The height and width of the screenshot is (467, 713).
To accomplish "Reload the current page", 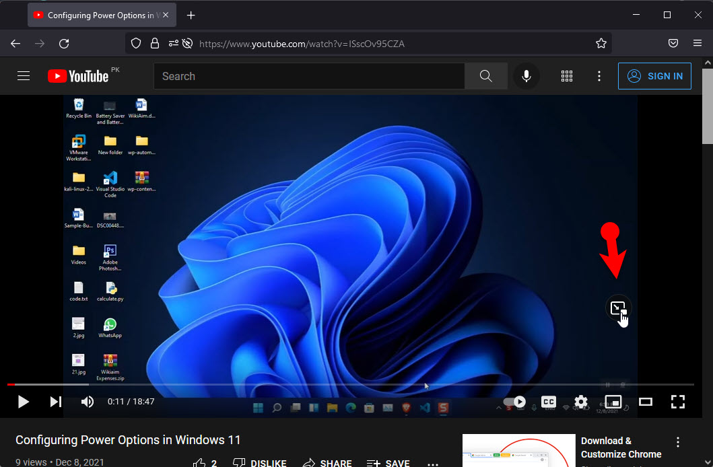I will [64, 44].
